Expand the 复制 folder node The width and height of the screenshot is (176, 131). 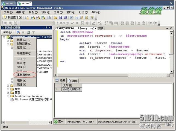tap(8, 89)
